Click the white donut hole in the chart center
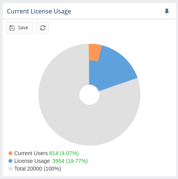The height and width of the screenshot is (179, 178). (x=89, y=95)
